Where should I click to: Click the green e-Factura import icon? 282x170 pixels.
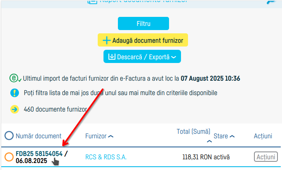(x=15, y=78)
